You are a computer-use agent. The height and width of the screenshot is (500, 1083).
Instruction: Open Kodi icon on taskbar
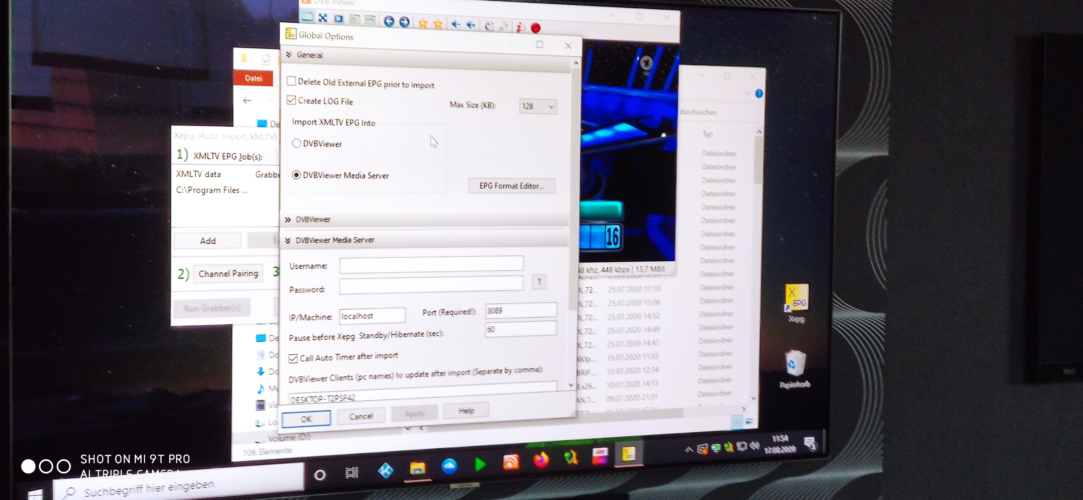coord(385,470)
